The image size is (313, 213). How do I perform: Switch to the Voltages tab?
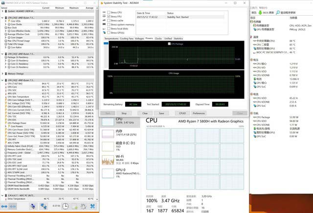[x=139, y=38]
